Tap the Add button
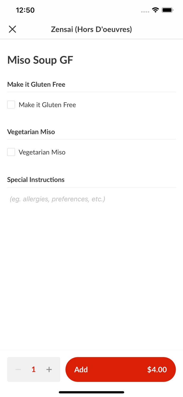The image size is (183, 397). click(81, 369)
